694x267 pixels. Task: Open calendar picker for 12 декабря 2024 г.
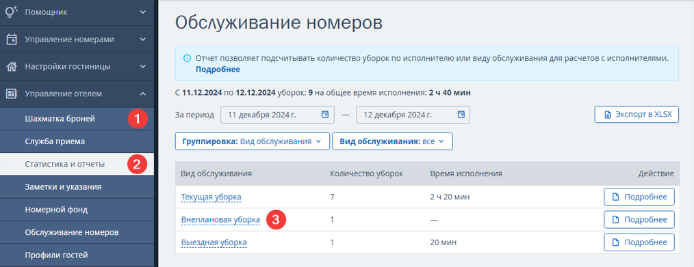[x=461, y=115]
